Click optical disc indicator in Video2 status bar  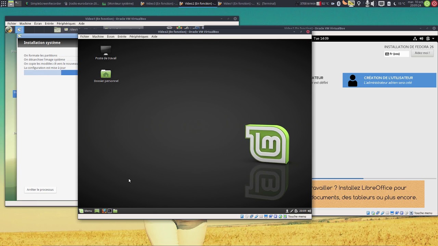coord(247,216)
